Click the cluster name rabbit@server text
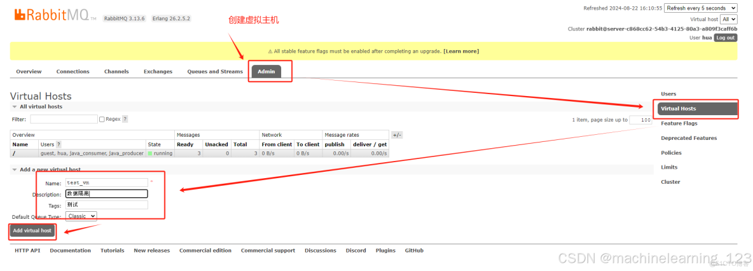Screen dimensions: 753x271 click(662, 29)
